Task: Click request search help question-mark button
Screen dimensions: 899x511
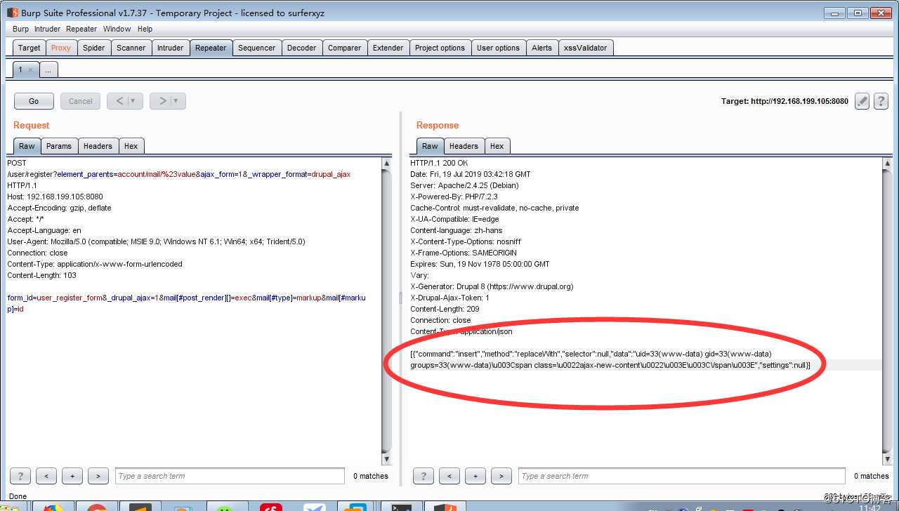Action: coord(20,476)
